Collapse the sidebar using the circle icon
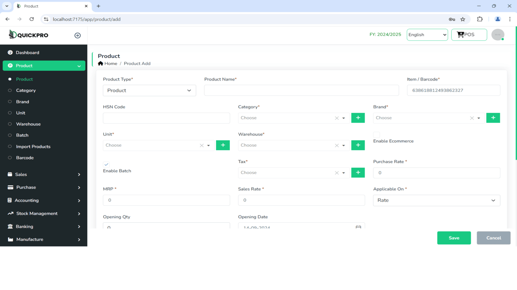Viewport: 517px width, 290px height. pyautogui.click(x=77, y=35)
